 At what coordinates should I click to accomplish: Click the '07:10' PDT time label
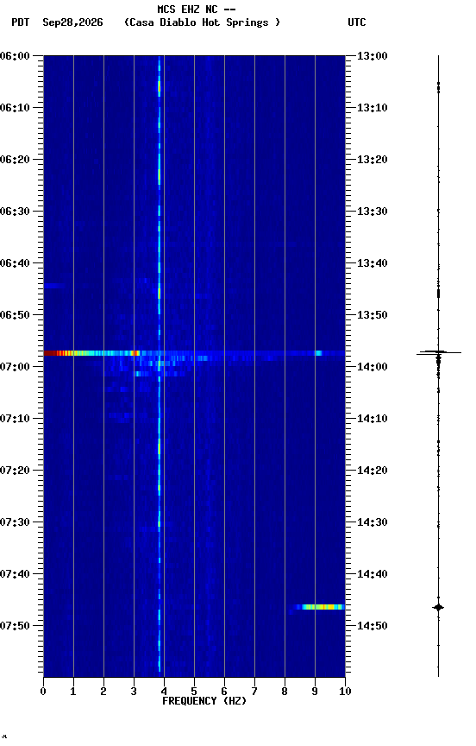(15, 419)
